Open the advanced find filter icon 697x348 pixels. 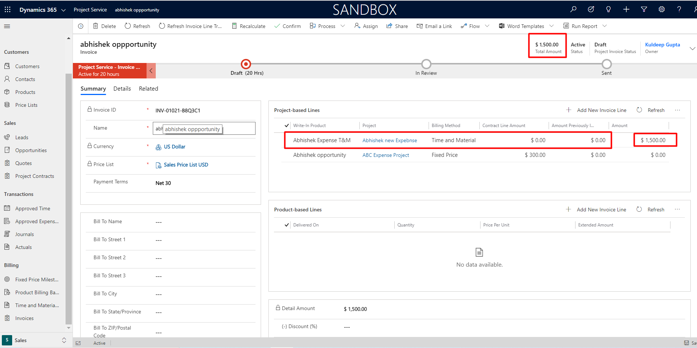tap(644, 10)
